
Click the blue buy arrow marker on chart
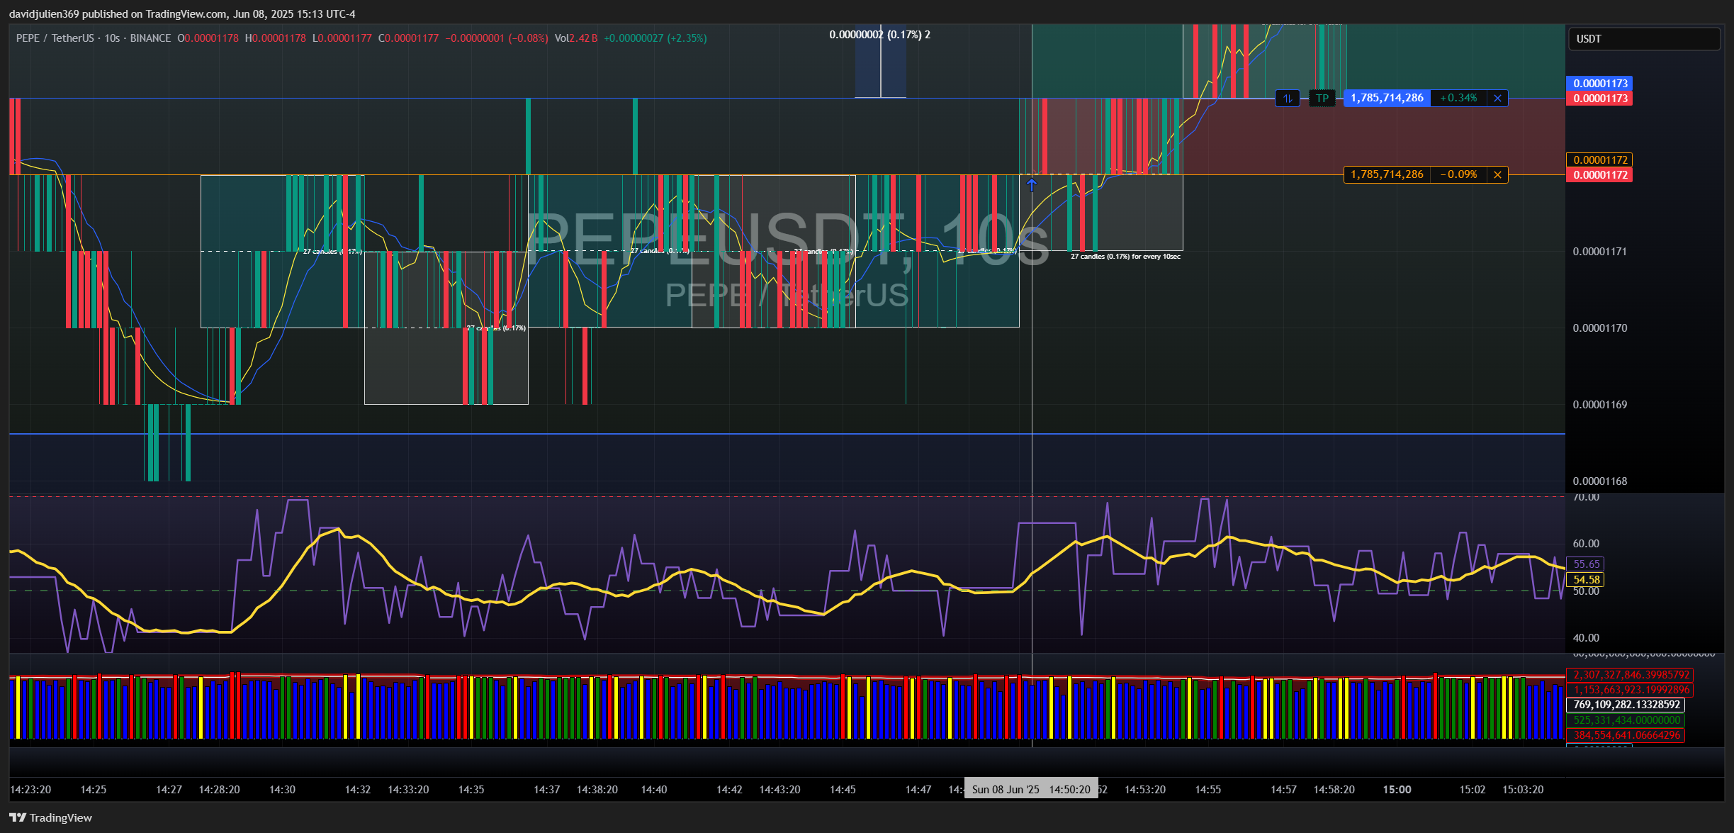(x=1032, y=185)
